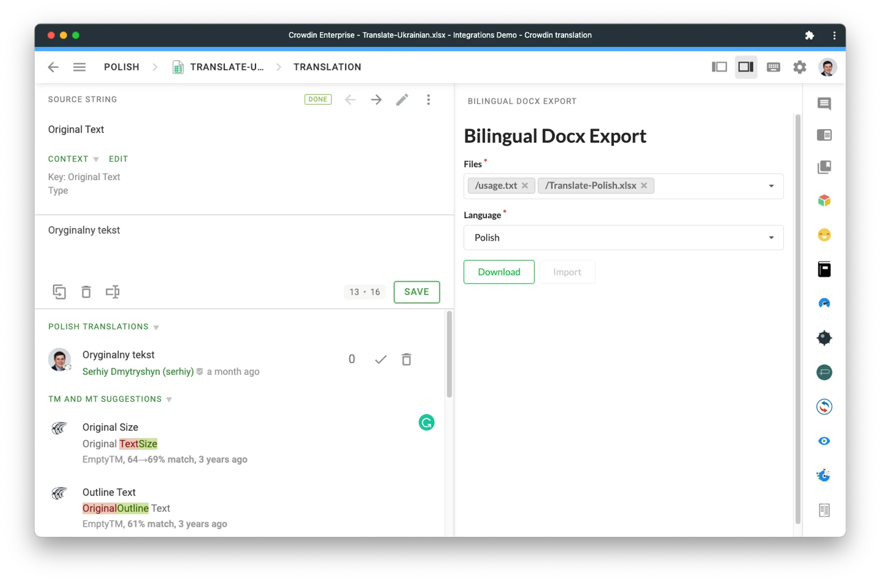This screenshot has height=582, width=880.
Task: Open the black document app icon
Action: point(824,269)
